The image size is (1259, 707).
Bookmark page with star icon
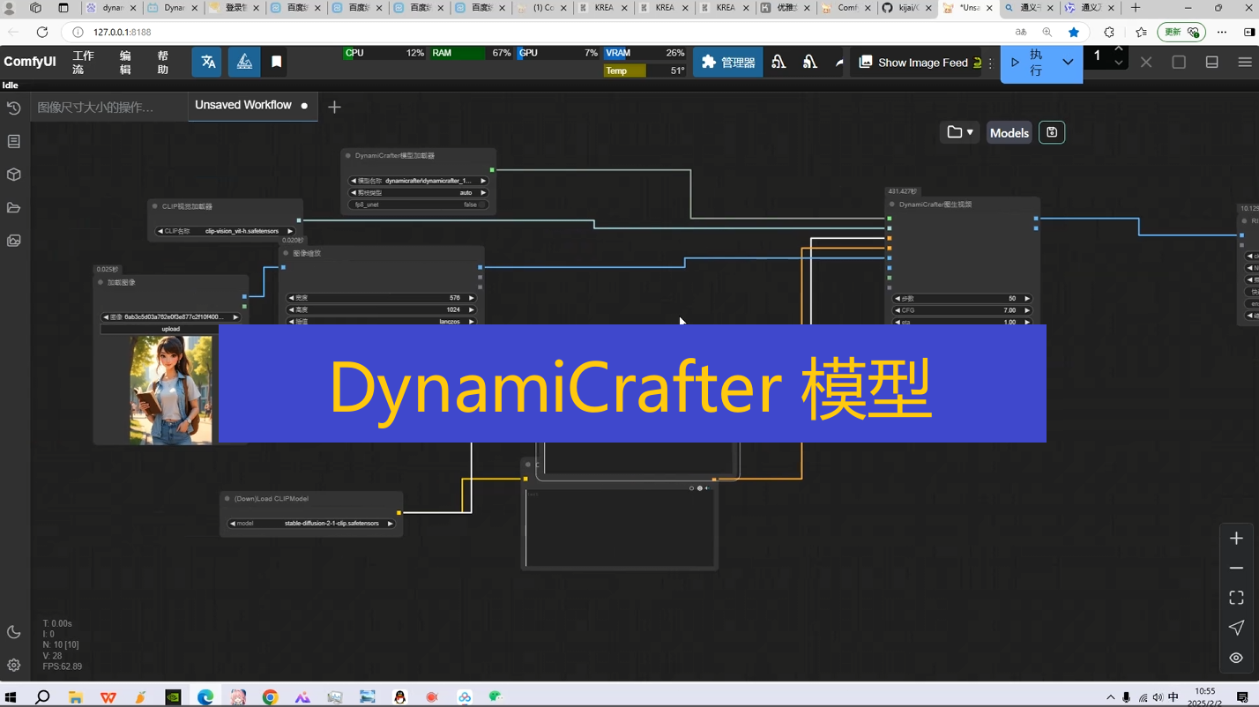[x=1073, y=32]
